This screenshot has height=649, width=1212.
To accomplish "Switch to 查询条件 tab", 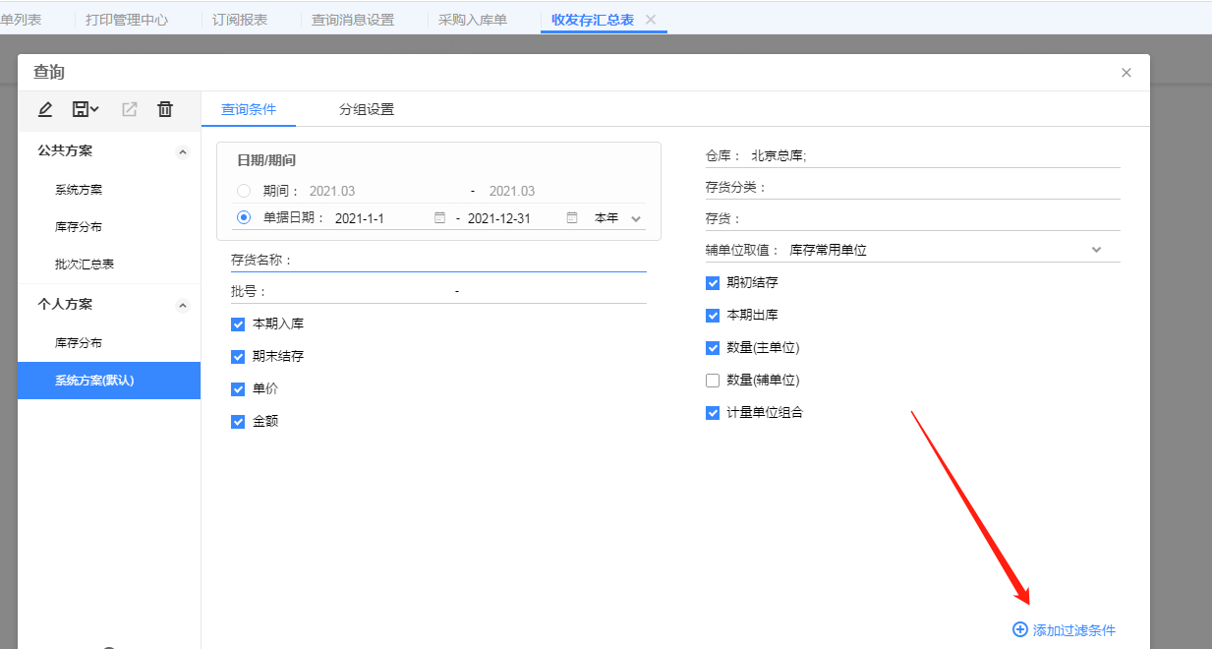I will [249, 109].
